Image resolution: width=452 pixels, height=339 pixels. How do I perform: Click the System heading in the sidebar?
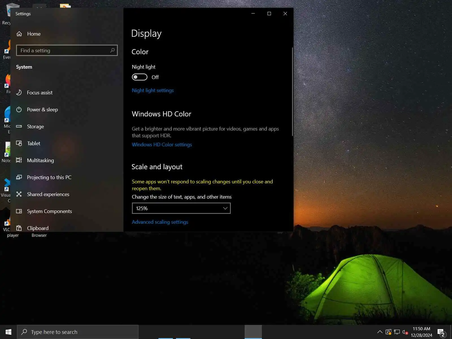click(x=24, y=67)
